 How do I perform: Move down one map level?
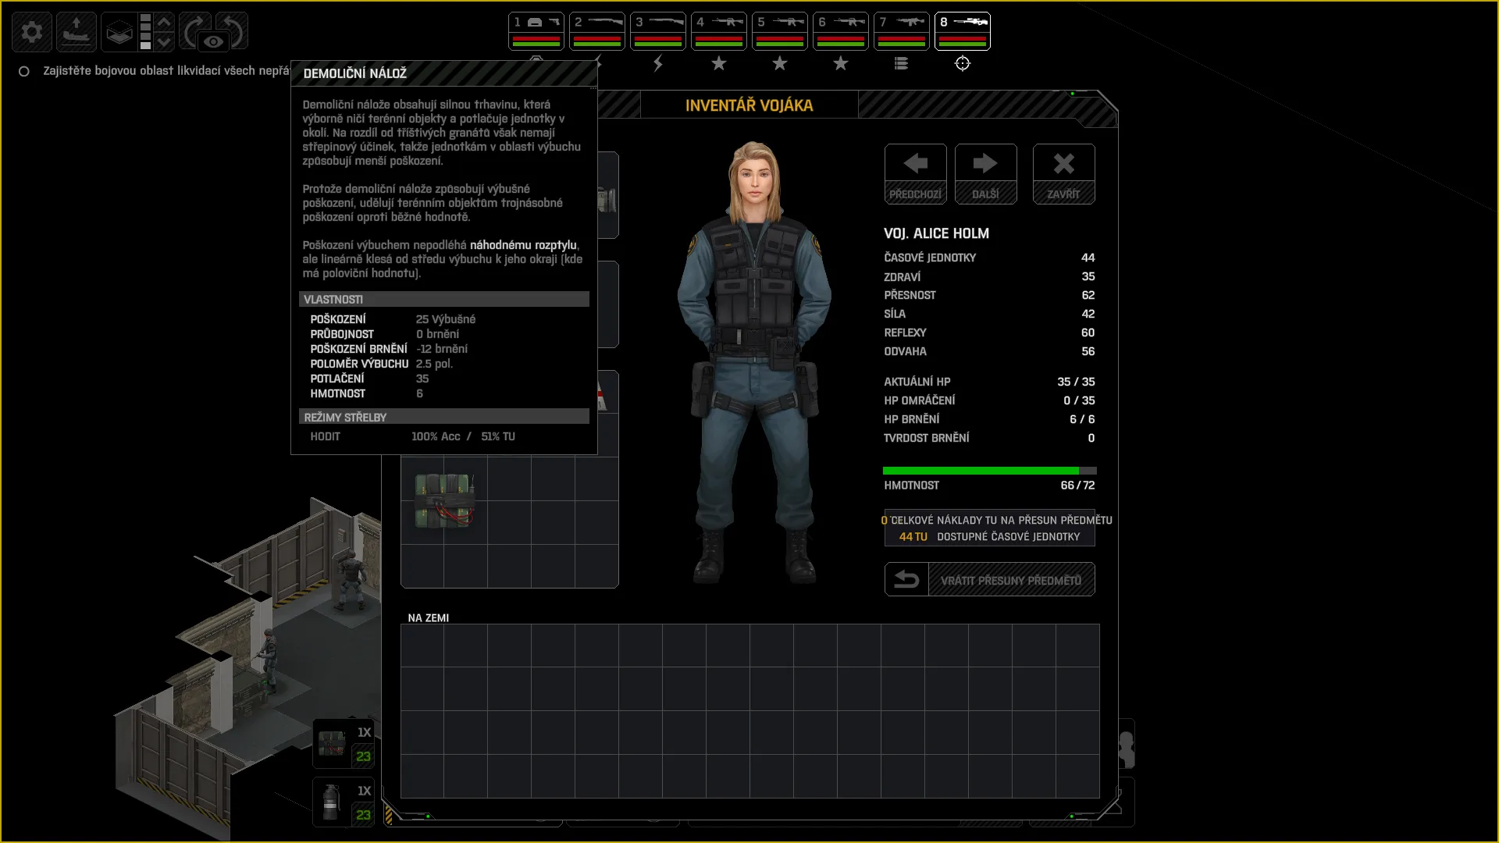coord(164,41)
